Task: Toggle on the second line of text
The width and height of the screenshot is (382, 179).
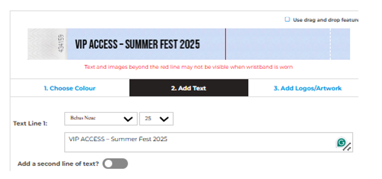Action: point(115,164)
